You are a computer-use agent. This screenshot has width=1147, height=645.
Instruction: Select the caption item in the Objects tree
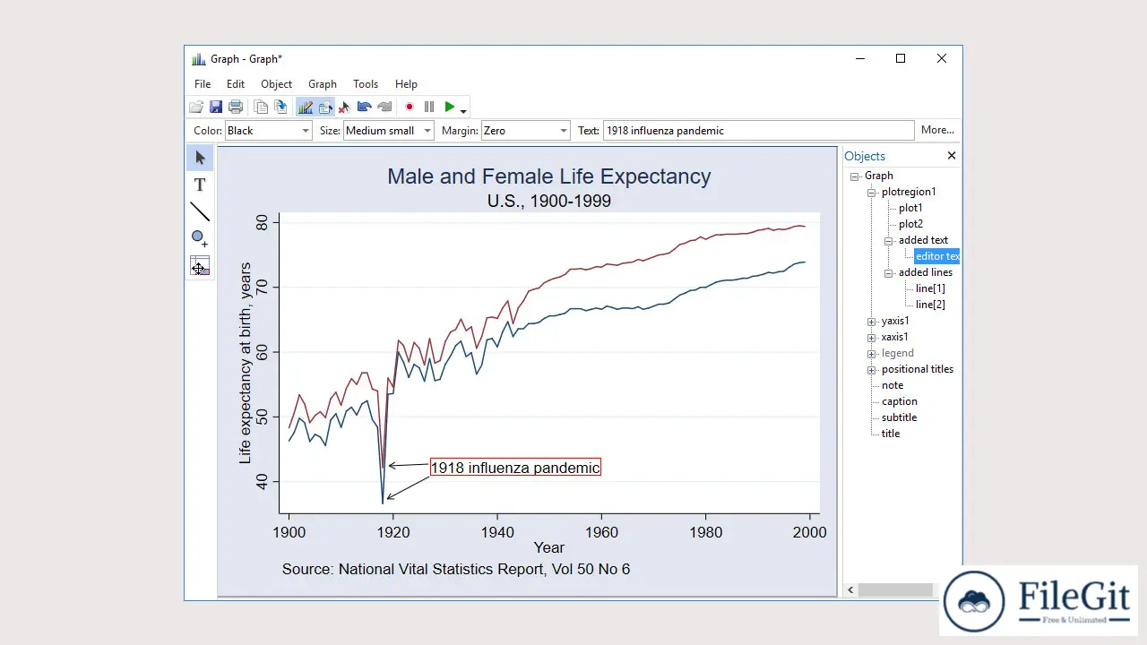(900, 401)
